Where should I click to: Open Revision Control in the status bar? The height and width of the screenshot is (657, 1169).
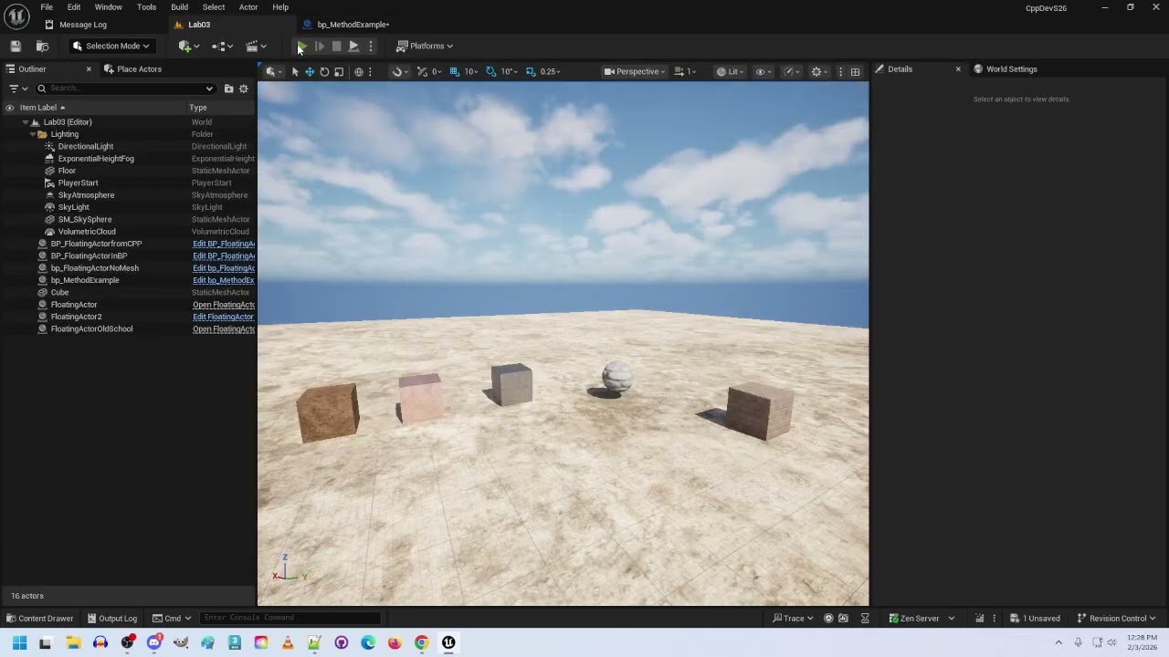(x=1117, y=619)
